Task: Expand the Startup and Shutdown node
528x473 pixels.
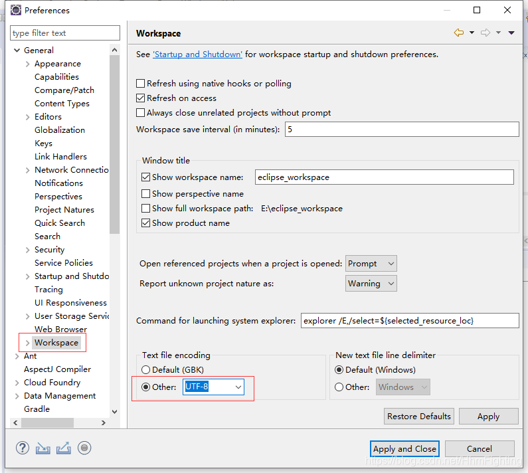Action: 28,276
